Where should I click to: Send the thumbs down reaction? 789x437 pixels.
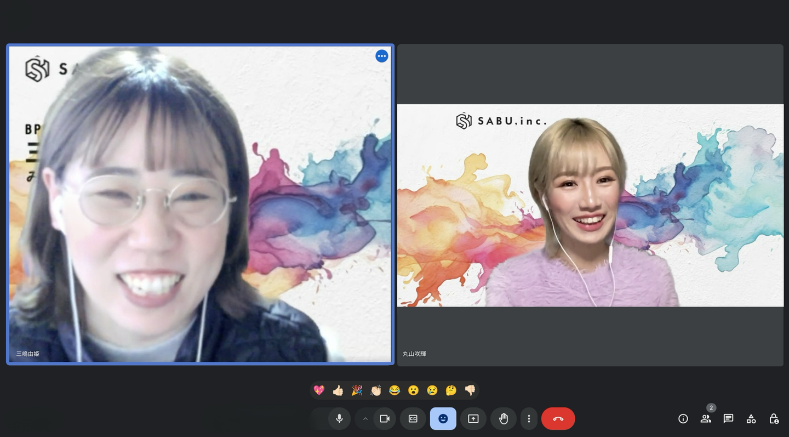pyautogui.click(x=470, y=390)
